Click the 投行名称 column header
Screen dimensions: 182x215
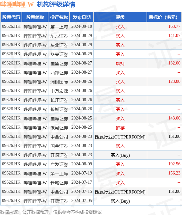tap(59, 17)
